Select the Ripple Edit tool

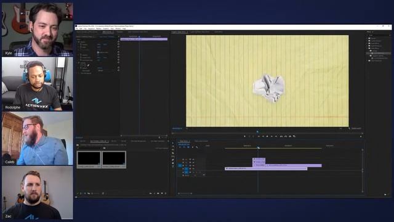173,149
